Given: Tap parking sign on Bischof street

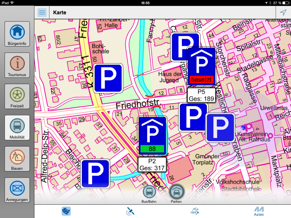Looking at the screenshot, I should click(95, 174).
